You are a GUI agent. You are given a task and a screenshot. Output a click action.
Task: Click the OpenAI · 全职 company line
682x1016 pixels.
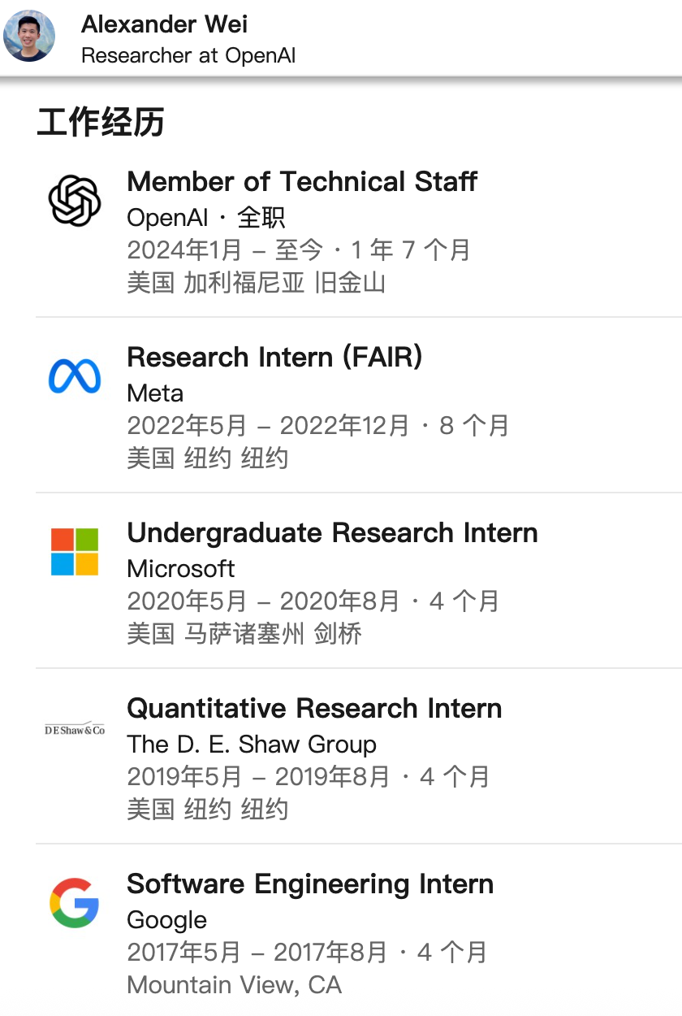pyautogui.click(x=206, y=217)
